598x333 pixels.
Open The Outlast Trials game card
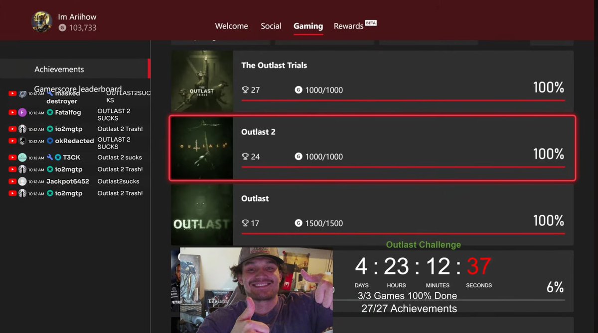click(x=372, y=81)
